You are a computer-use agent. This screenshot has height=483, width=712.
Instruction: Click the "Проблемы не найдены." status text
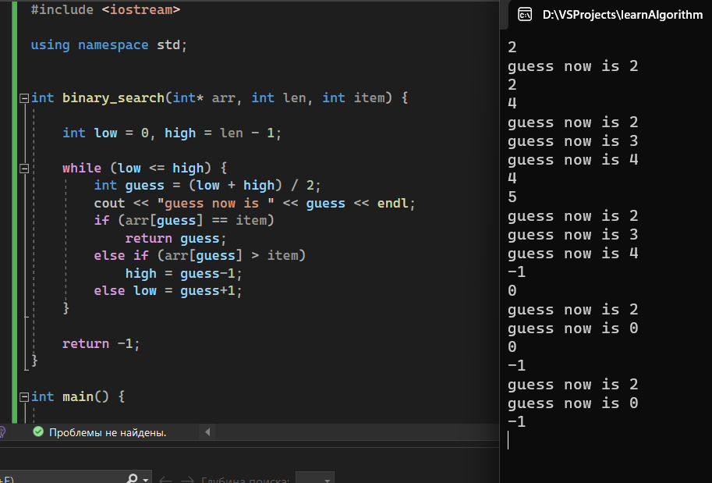[x=108, y=432]
